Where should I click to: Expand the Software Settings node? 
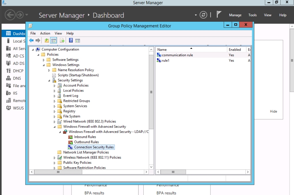pos(44,60)
